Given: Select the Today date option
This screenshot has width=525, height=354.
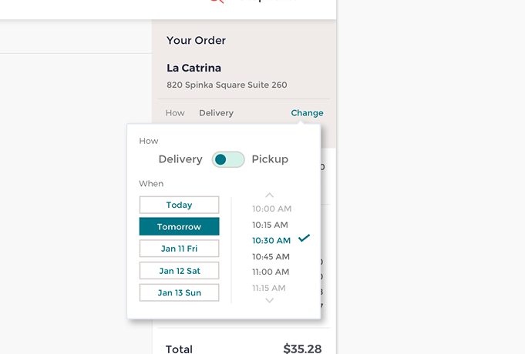Looking at the screenshot, I should tap(179, 205).
